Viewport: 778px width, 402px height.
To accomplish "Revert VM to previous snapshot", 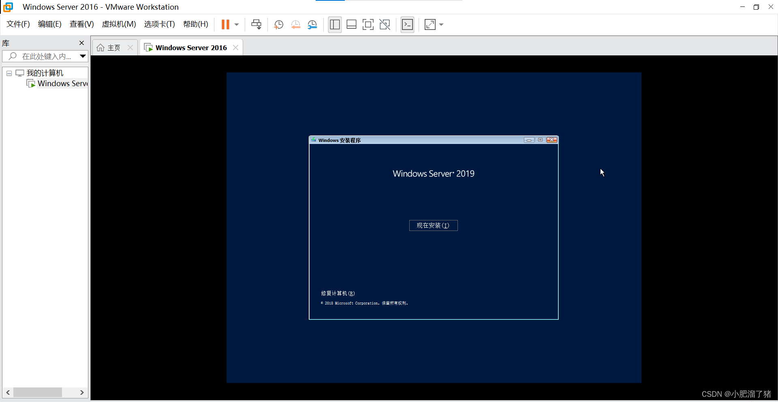I will [296, 25].
